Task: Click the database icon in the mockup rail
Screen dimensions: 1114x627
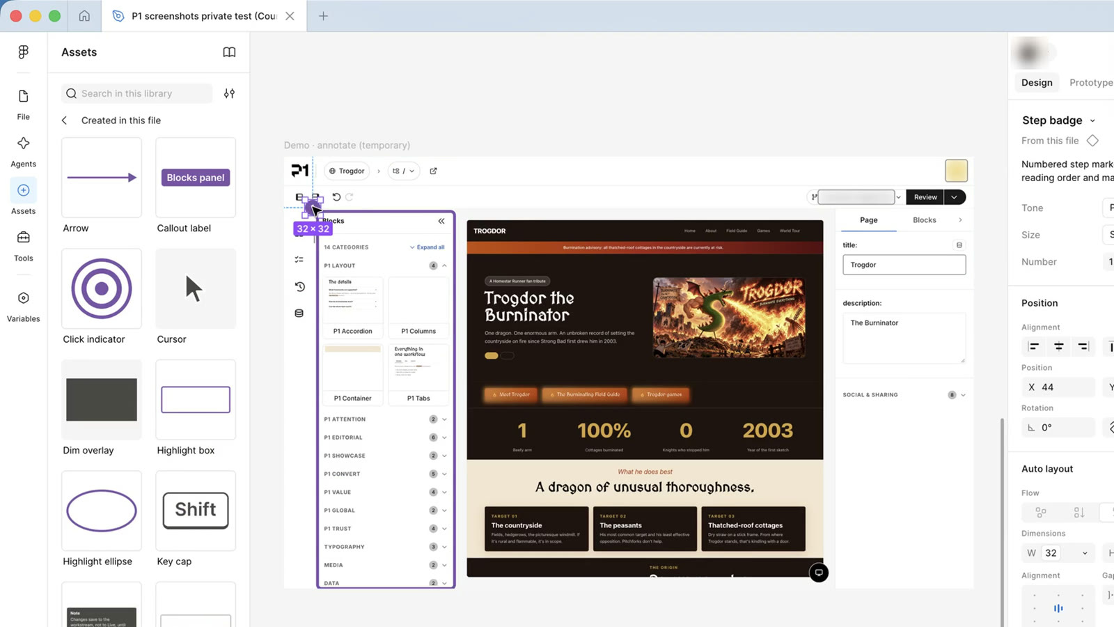Action: tap(299, 313)
